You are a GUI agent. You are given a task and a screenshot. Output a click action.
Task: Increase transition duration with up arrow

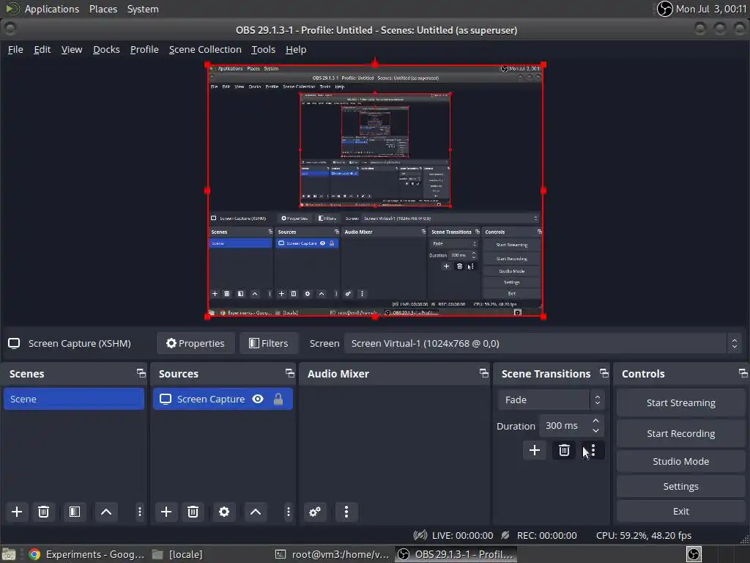coord(595,421)
